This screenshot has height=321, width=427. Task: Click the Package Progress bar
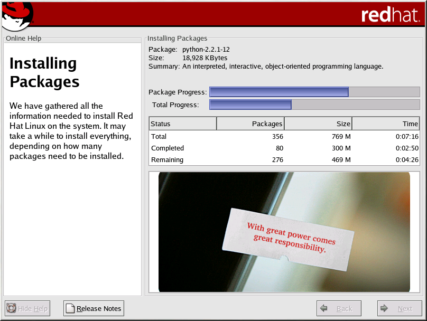pos(314,92)
